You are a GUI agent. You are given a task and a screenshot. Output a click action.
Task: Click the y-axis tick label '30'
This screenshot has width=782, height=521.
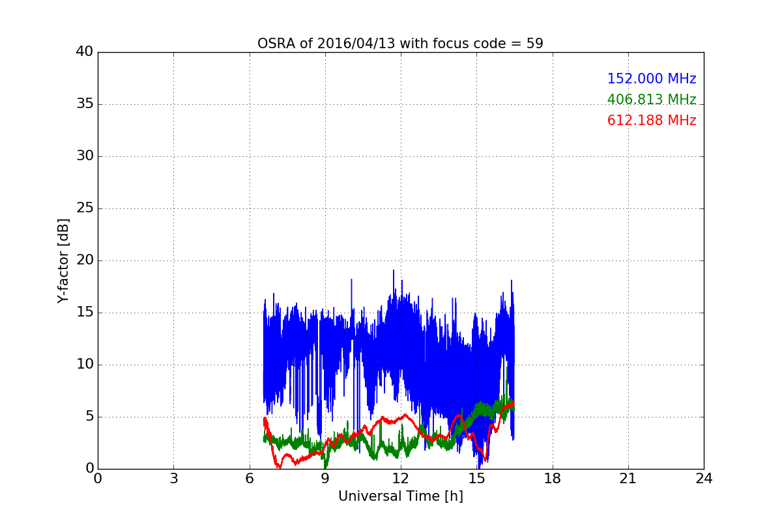(x=85, y=156)
